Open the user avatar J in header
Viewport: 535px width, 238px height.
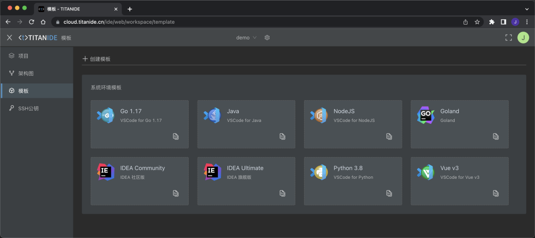point(523,38)
